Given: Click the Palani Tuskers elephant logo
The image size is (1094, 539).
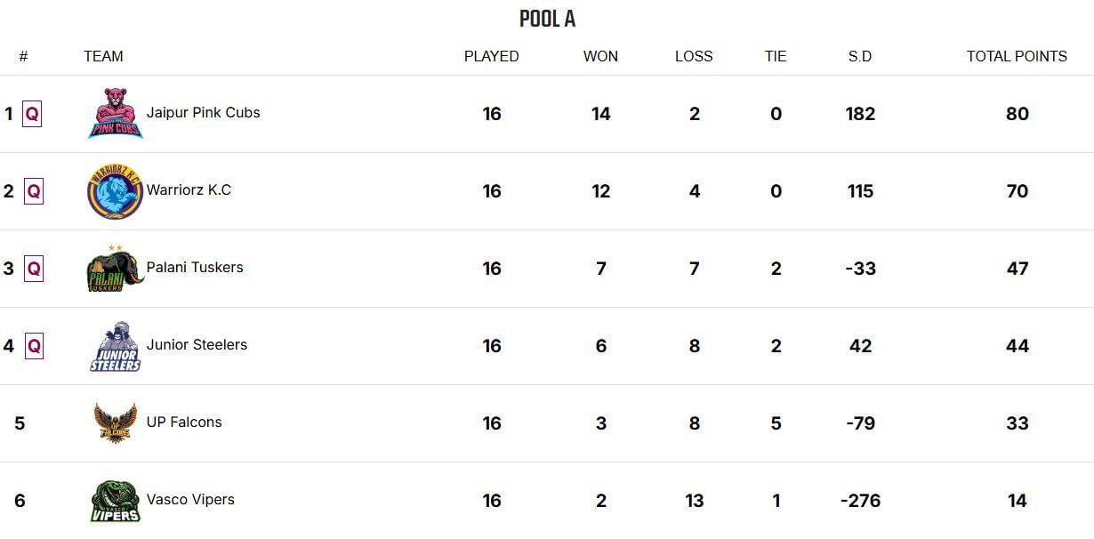Looking at the screenshot, I should coord(116,268).
